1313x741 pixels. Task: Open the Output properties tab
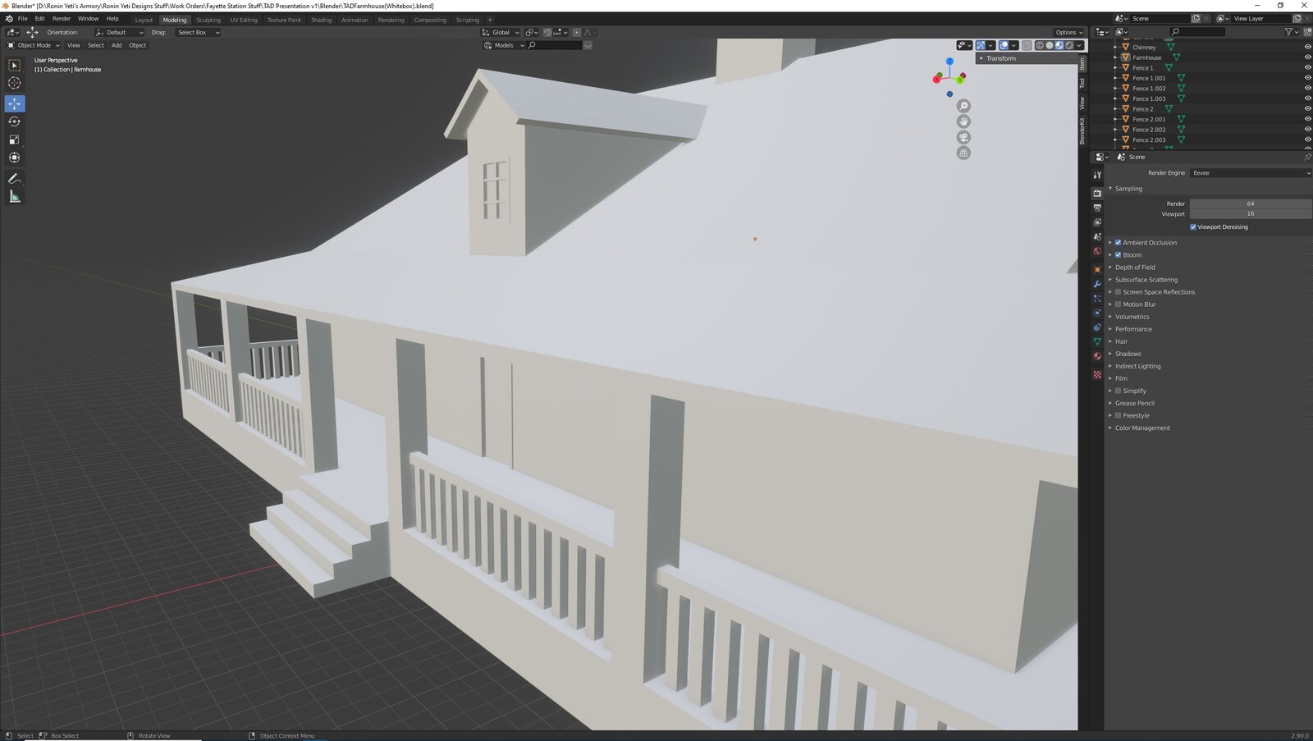click(x=1097, y=208)
